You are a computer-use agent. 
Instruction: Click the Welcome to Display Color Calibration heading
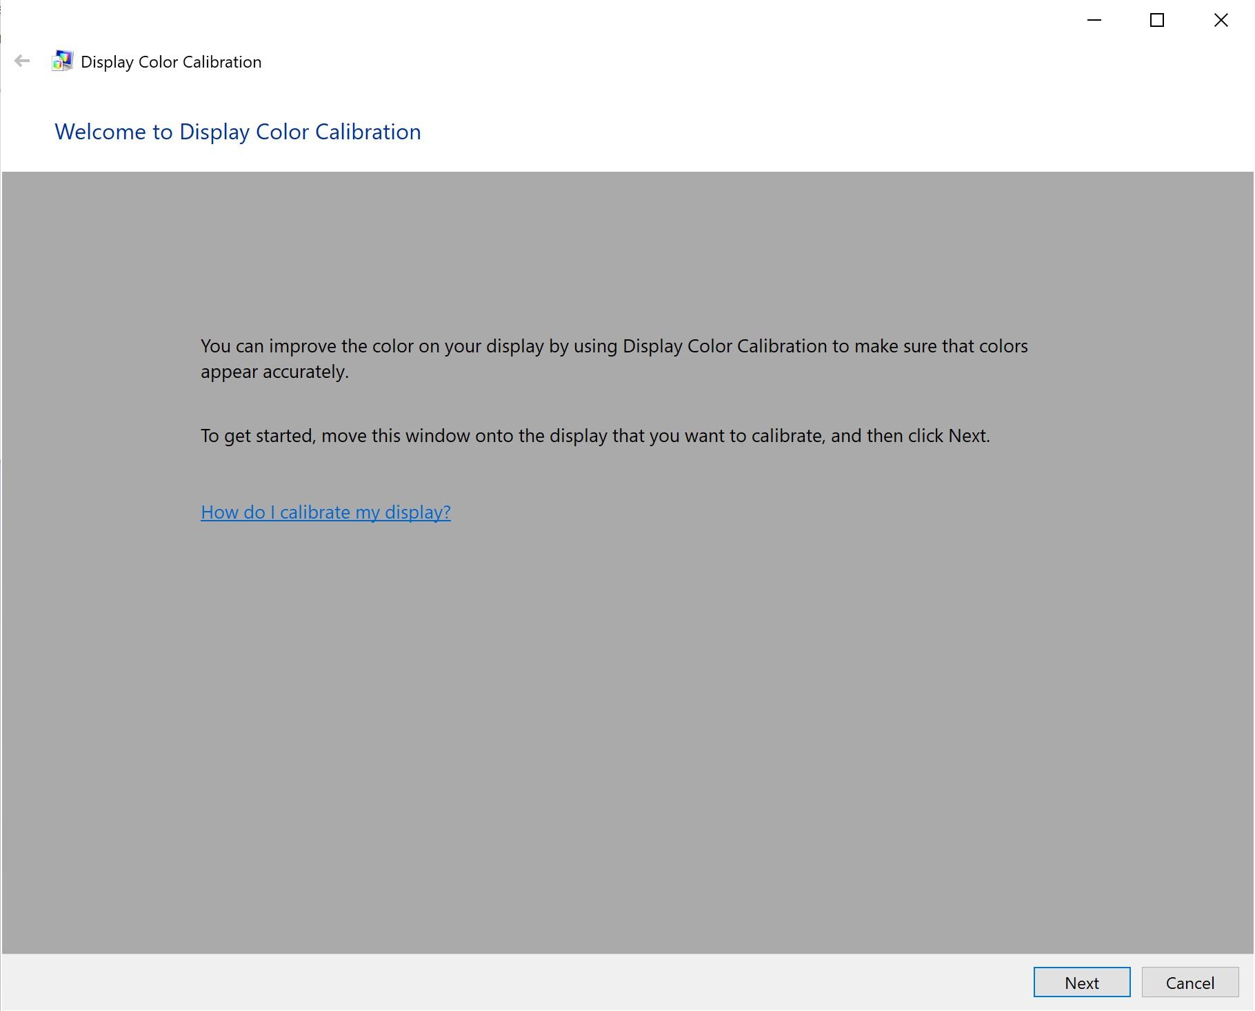coord(238,131)
